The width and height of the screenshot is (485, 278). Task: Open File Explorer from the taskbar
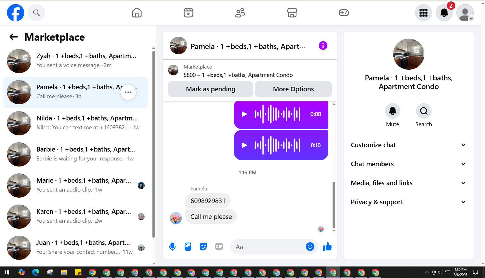point(64,272)
